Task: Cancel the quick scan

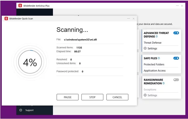Action: tap(117, 97)
